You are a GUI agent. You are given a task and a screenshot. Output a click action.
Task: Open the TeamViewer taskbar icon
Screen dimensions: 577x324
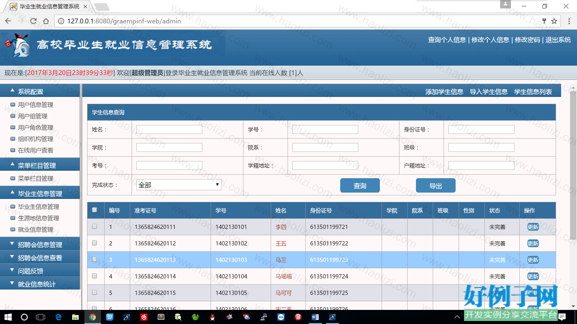click(x=281, y=317)
